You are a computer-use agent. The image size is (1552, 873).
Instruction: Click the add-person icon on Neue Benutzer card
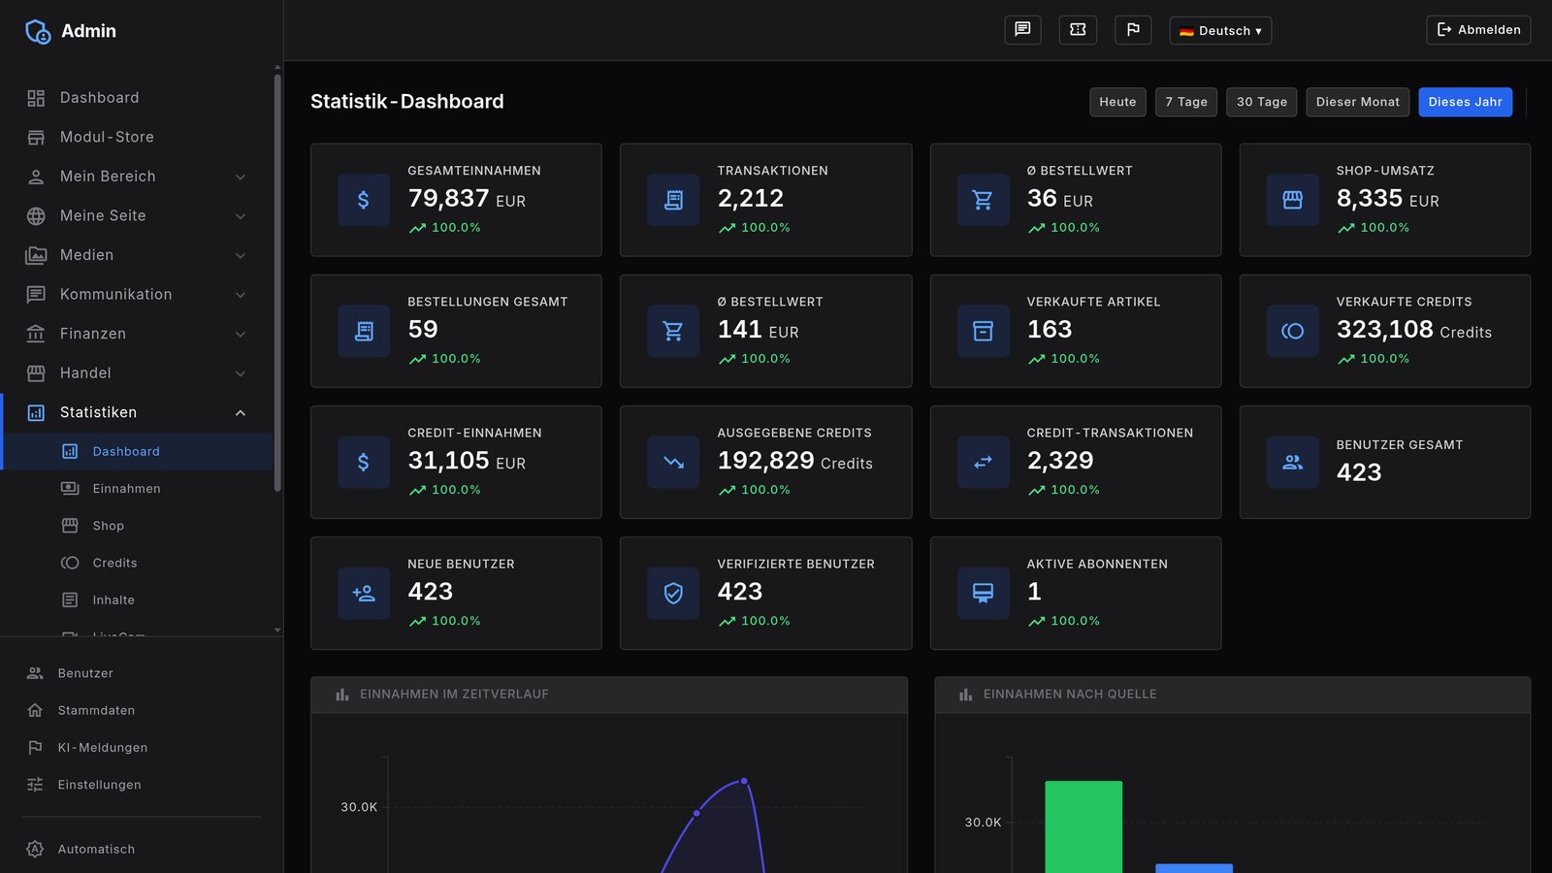pyautogui.click(x=364, y=593)
